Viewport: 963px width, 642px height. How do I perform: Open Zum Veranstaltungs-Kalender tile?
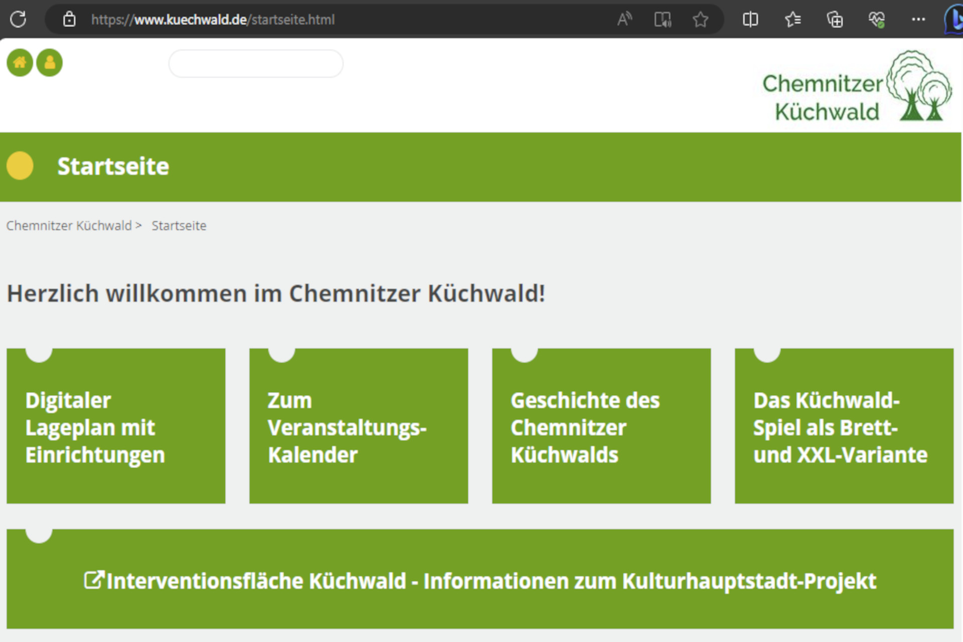coord(359,426)
